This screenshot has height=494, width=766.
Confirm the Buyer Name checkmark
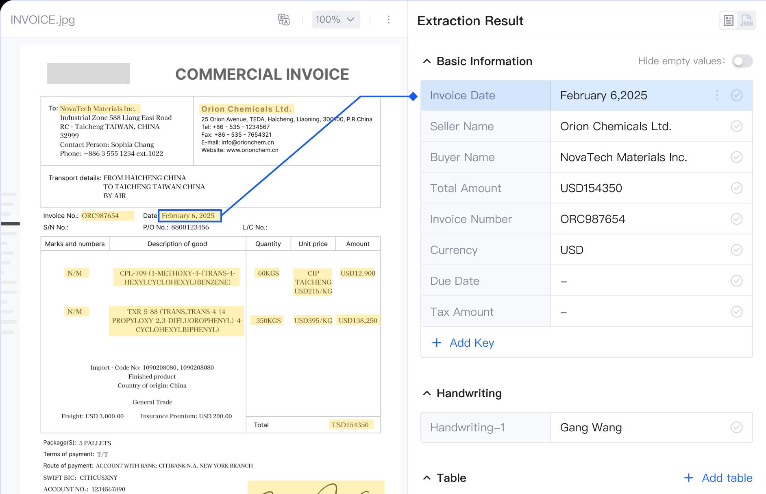(x=737, y=157)
